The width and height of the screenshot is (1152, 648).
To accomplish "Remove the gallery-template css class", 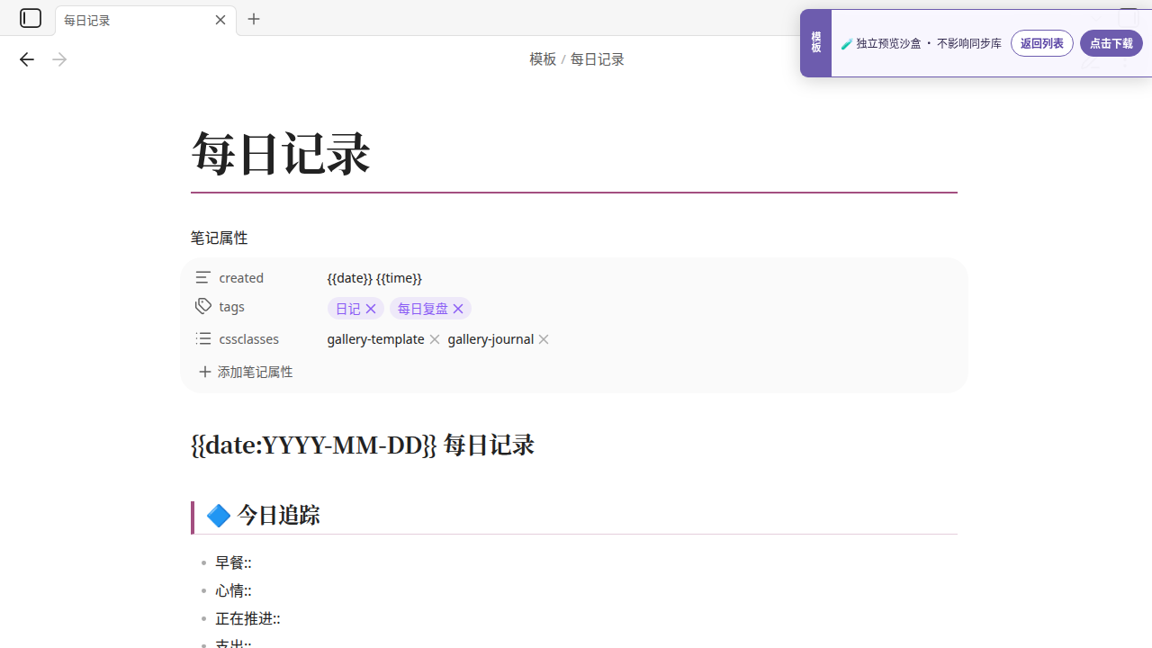I will [435, 339].
